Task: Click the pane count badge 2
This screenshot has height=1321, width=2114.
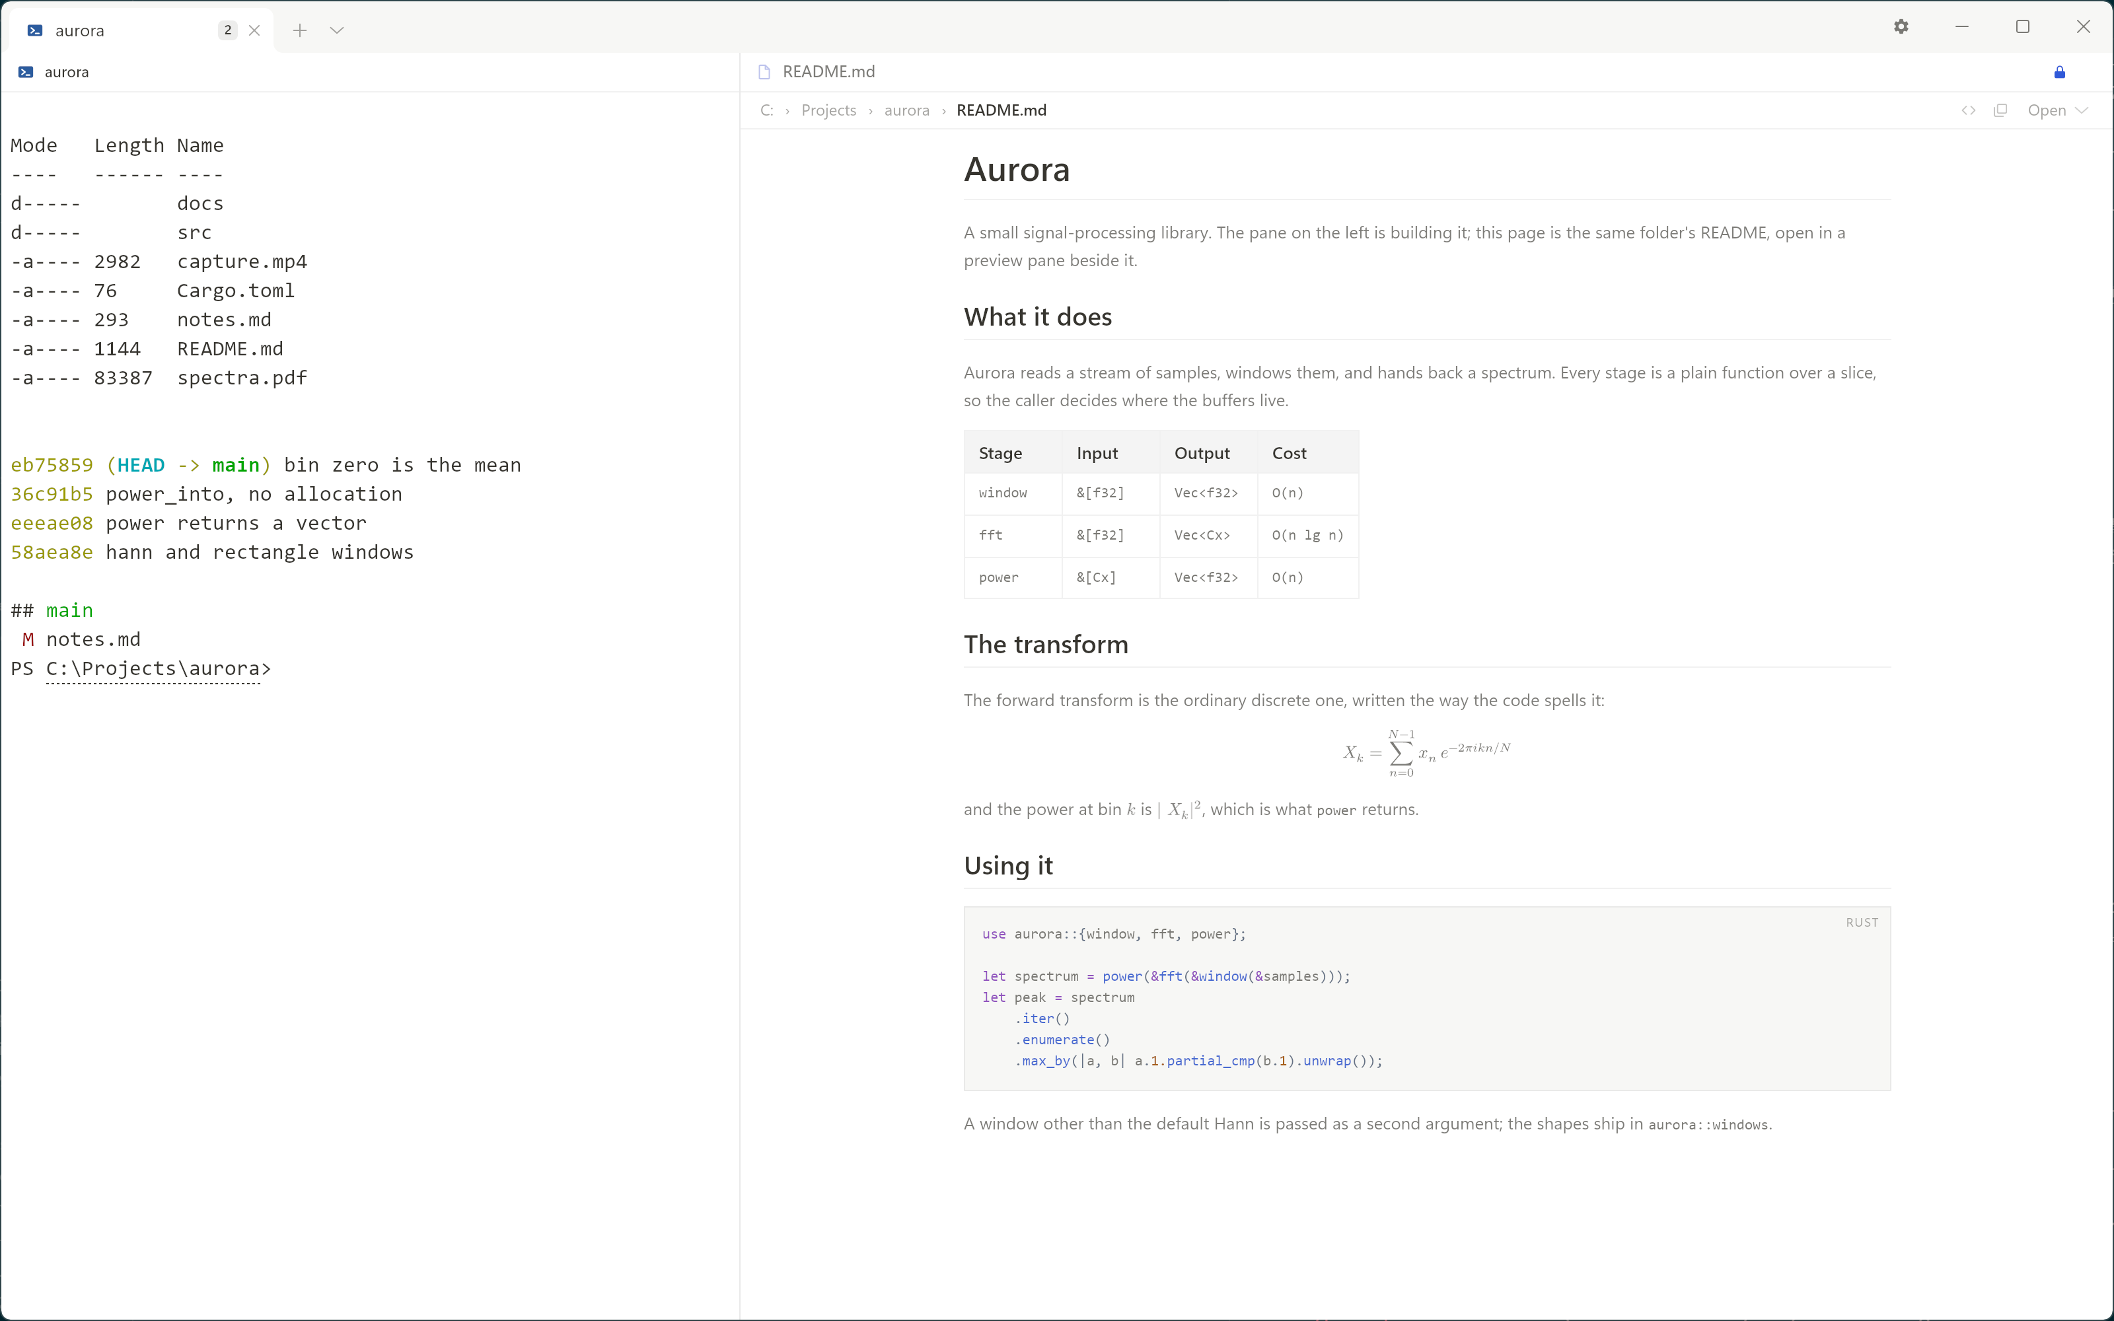Action: [228, 30]
